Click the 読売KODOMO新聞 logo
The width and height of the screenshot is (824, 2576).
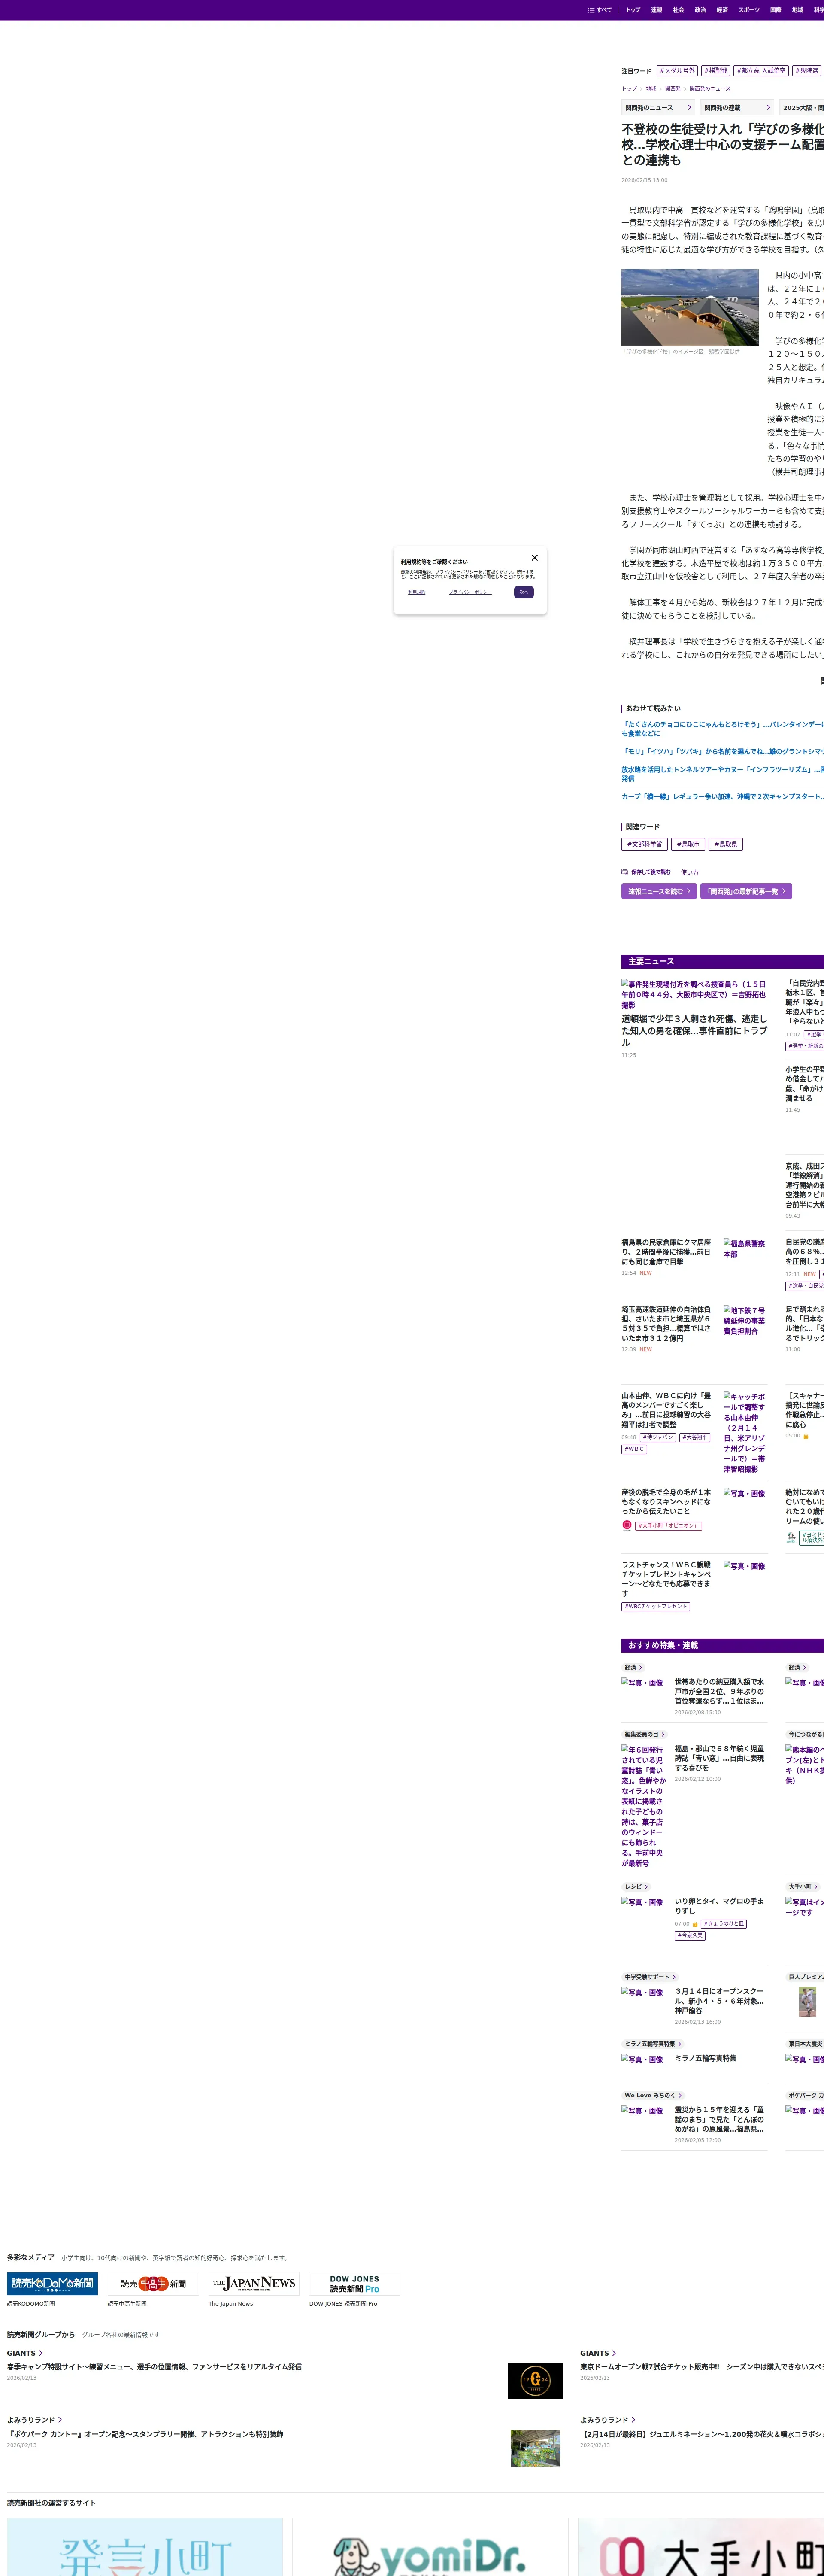pyautogui.click(x=52, y=2283)
